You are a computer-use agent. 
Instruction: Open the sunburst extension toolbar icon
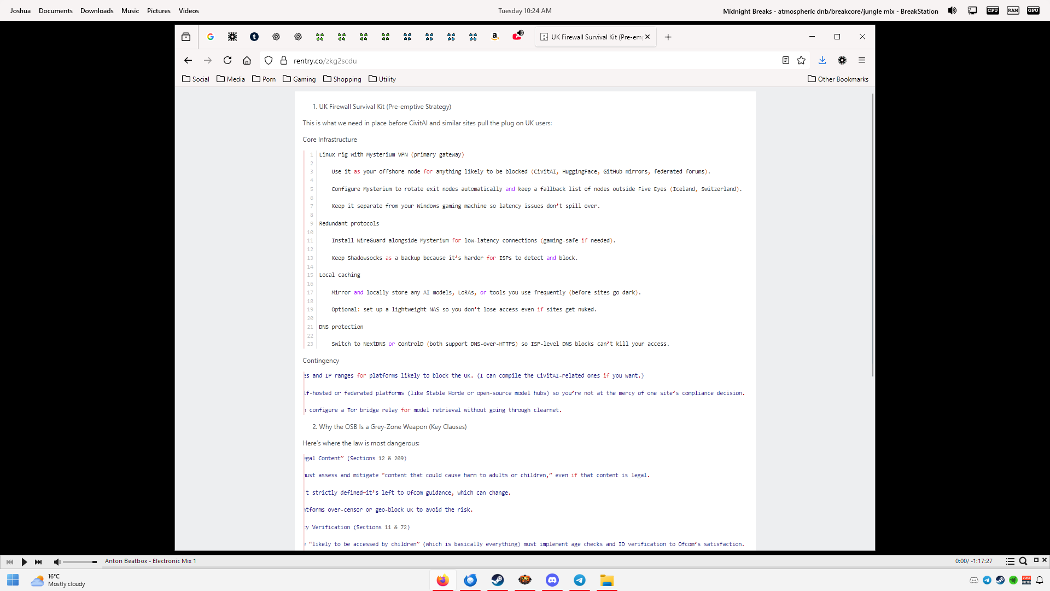pyautogui.click(x=842, y=60)
